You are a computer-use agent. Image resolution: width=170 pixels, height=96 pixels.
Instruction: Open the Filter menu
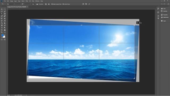pyautogui.click(x=27, y=1)
